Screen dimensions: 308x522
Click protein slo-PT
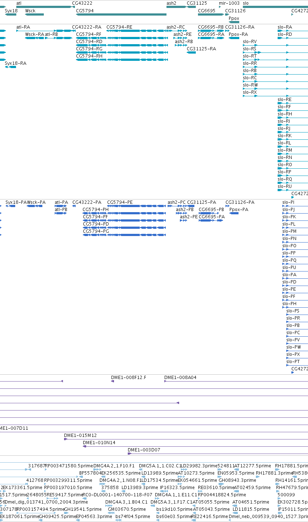point(293,362)
